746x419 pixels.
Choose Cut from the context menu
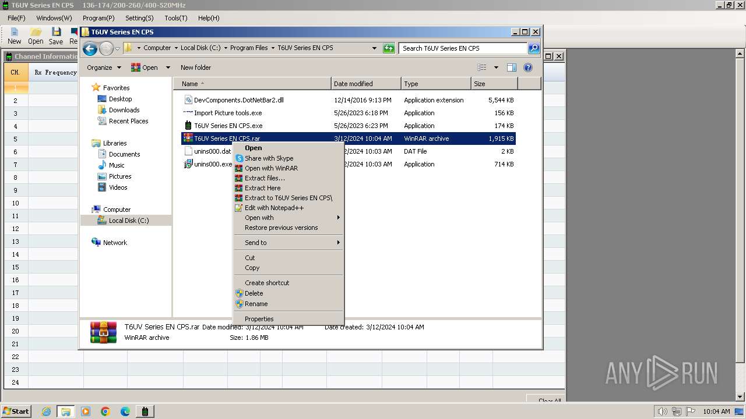coord(288,258)
